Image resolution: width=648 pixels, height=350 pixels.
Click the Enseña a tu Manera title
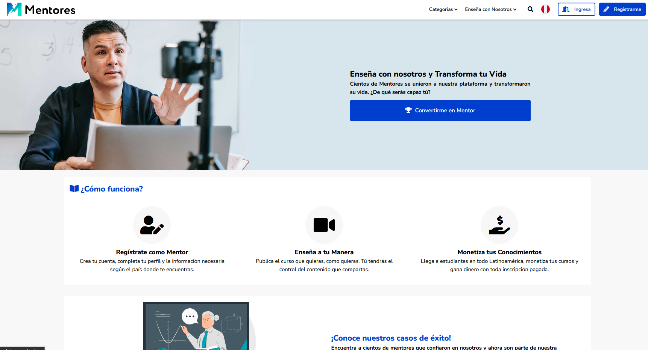click(324, 252)
